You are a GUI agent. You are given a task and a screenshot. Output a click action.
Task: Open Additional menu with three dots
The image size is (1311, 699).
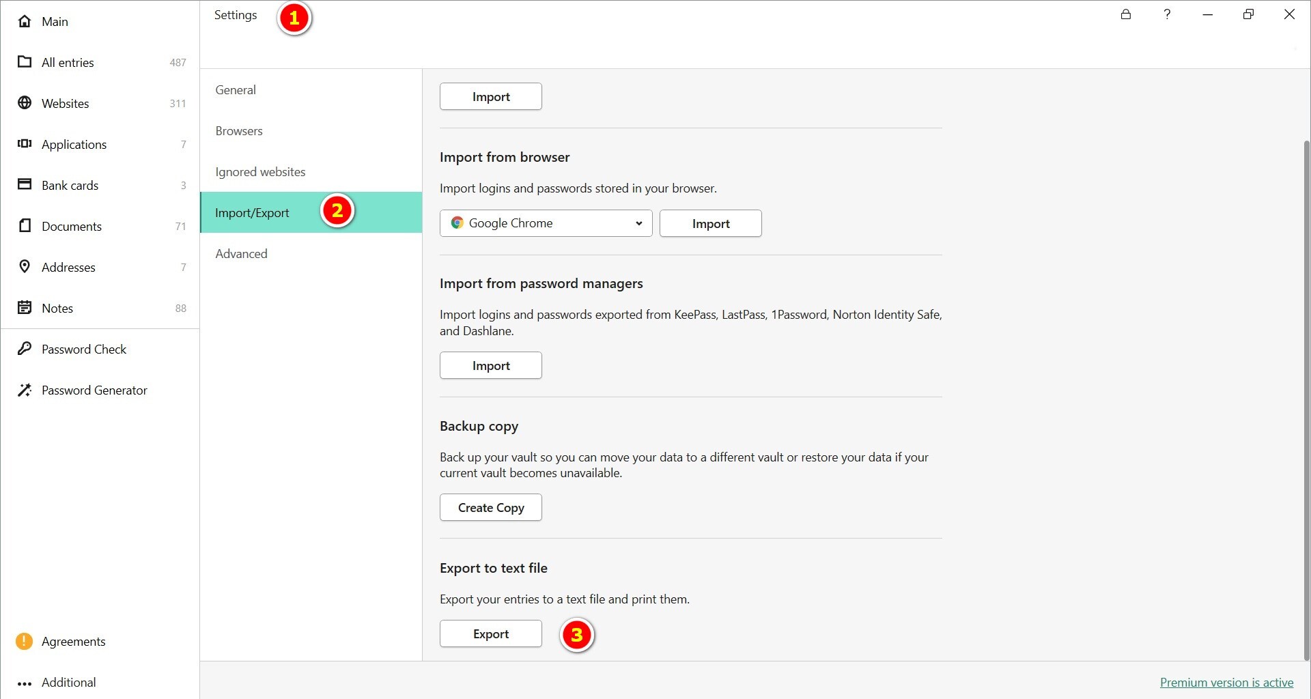(25, 683)
